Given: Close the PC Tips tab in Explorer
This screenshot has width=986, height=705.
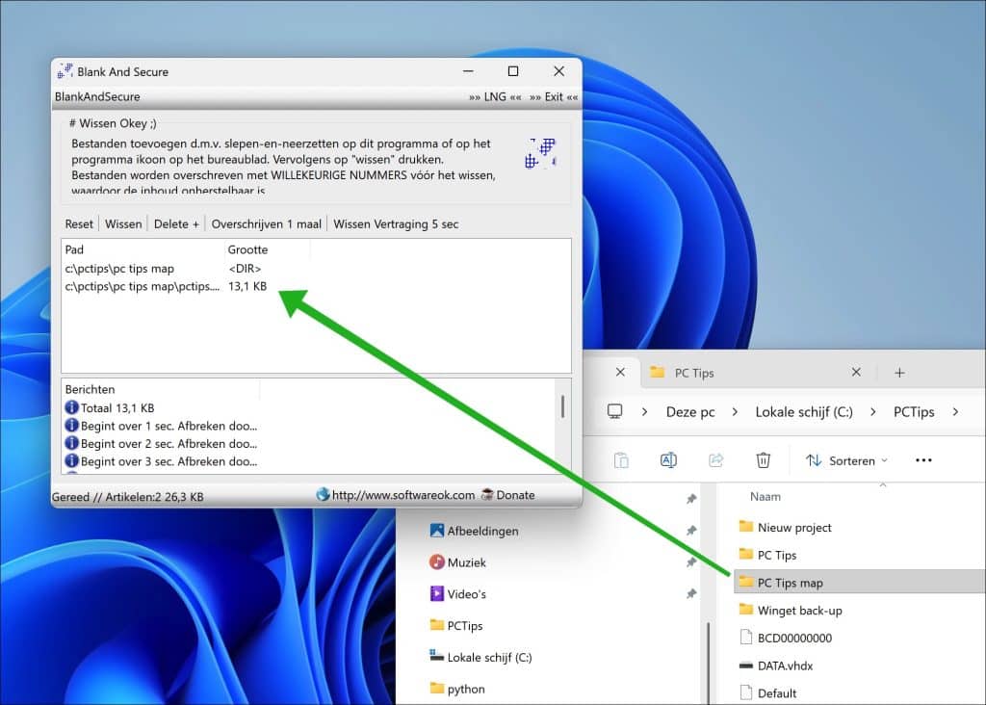Looking at the screenshot, I should [x=856, y=373].
